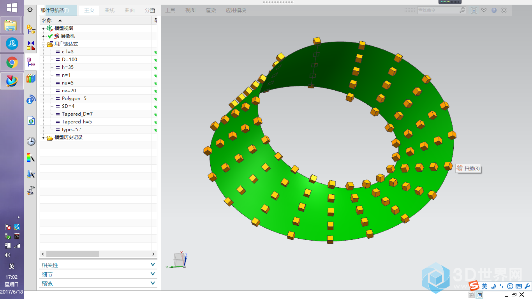Switch to the 应用模块 tab
The image size is (532, 299).
coord(236,10)
